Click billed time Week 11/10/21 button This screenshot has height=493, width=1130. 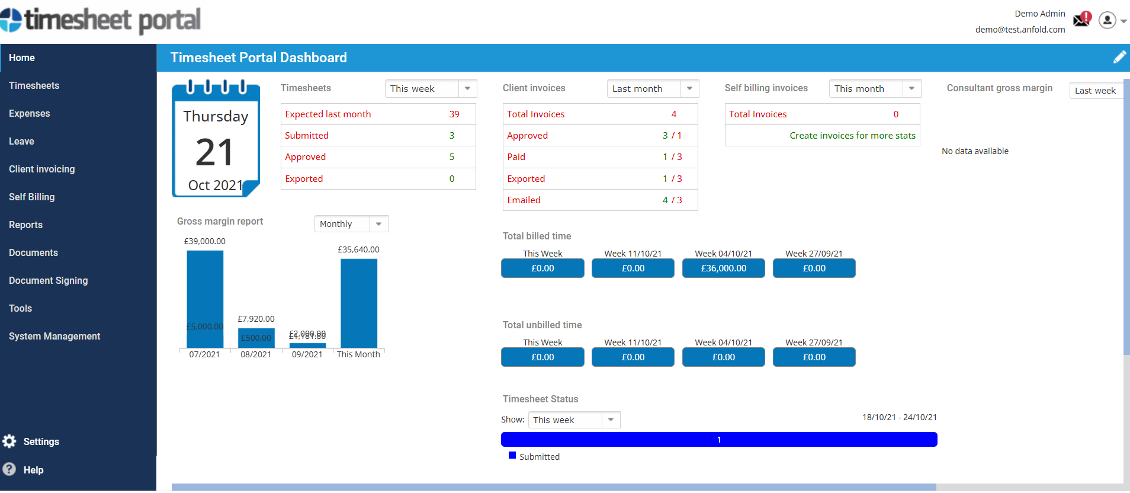click(x=633, y=268)
